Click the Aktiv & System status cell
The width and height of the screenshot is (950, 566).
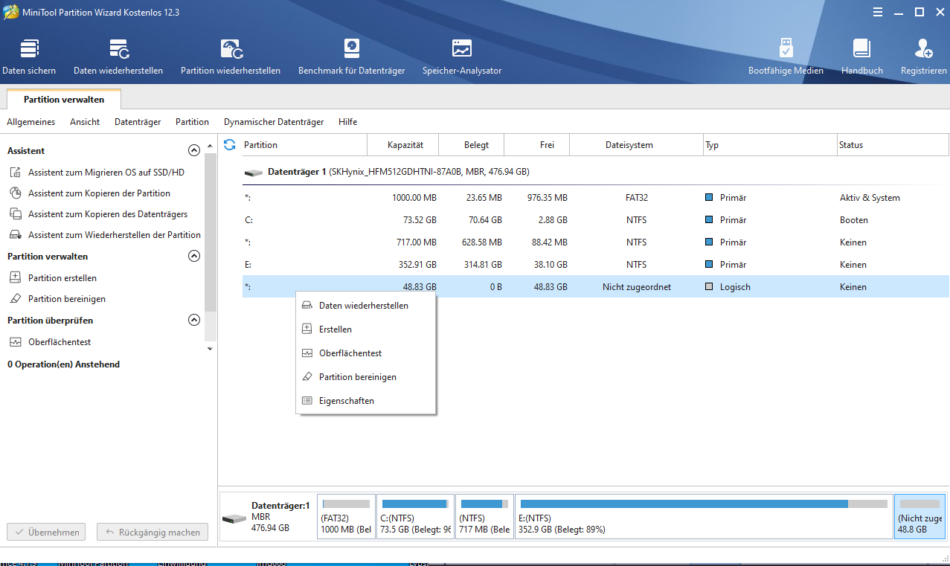[870, 198]
